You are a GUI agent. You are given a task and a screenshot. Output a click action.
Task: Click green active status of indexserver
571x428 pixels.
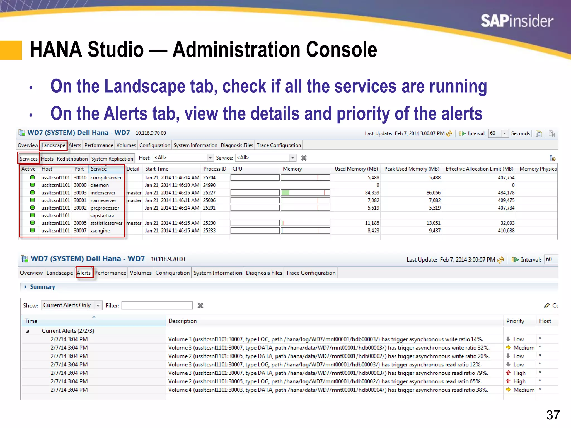click(x=32, y=192)
